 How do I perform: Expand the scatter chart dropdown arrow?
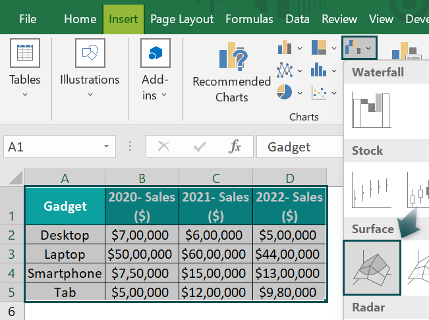click(334, 93)
